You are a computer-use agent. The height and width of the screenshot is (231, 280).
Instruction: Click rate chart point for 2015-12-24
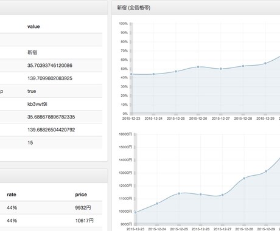coord(153,74)
